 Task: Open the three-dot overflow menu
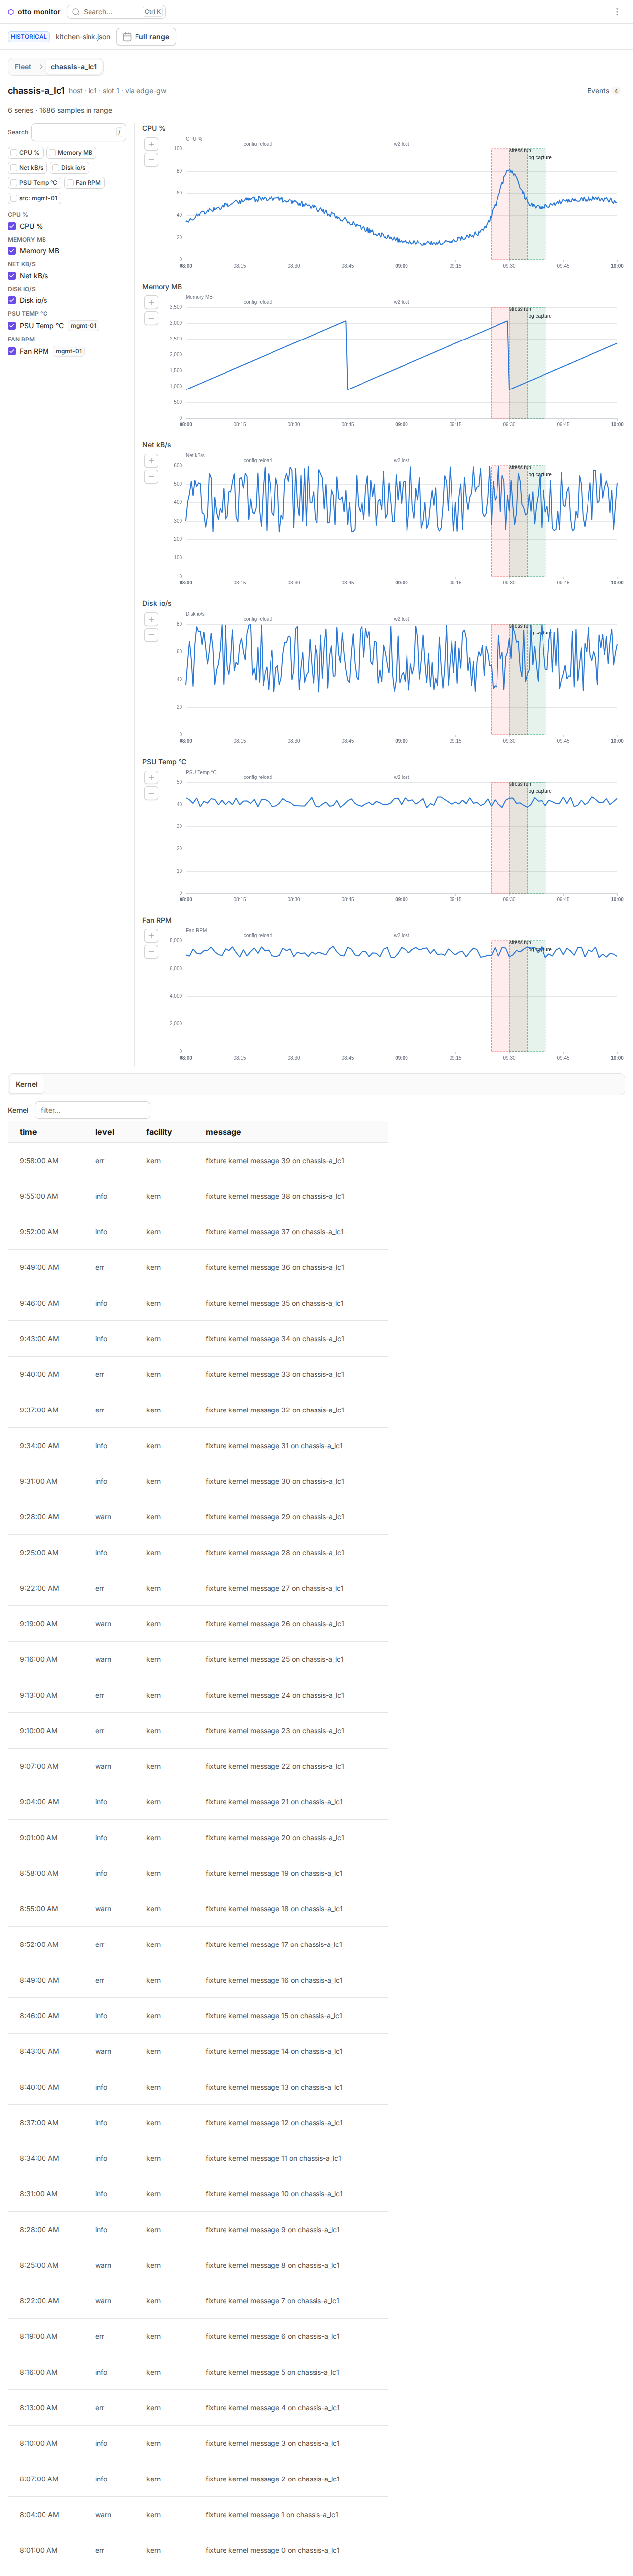[x=616, y=12]
